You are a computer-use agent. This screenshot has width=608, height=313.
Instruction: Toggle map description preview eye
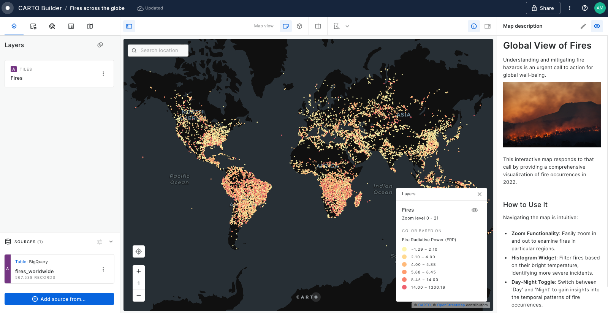[x=597, y=26]
